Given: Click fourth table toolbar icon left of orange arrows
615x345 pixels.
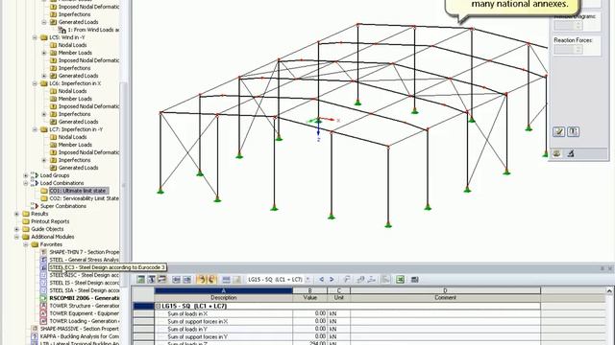Looking at the screenshot, I should click(177, 279).
